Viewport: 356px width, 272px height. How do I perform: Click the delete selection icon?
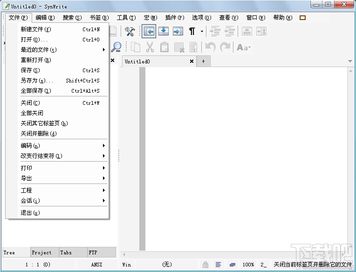179,47
